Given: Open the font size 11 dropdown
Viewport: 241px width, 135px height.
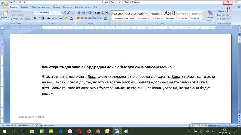Looking at the screenshot, I should [61, 13].
